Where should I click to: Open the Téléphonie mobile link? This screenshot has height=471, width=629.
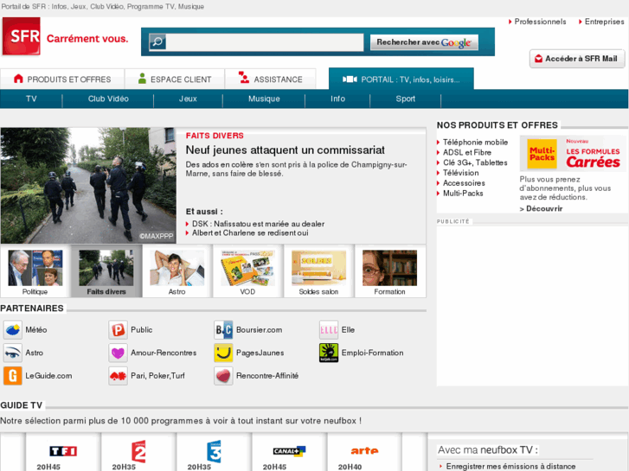point(475,143)
